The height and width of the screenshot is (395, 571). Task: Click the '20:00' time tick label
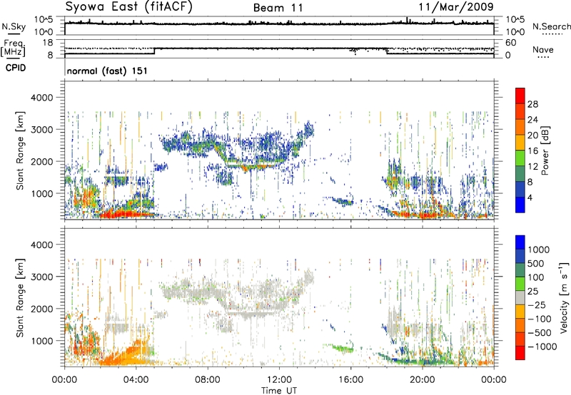[x=422, y=380]
